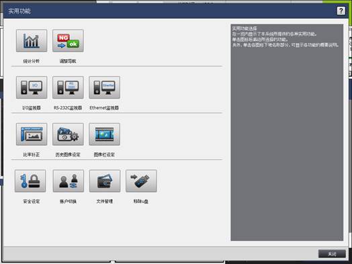Click the 移除U盘 USB drive icon

(x=141, y=181)
